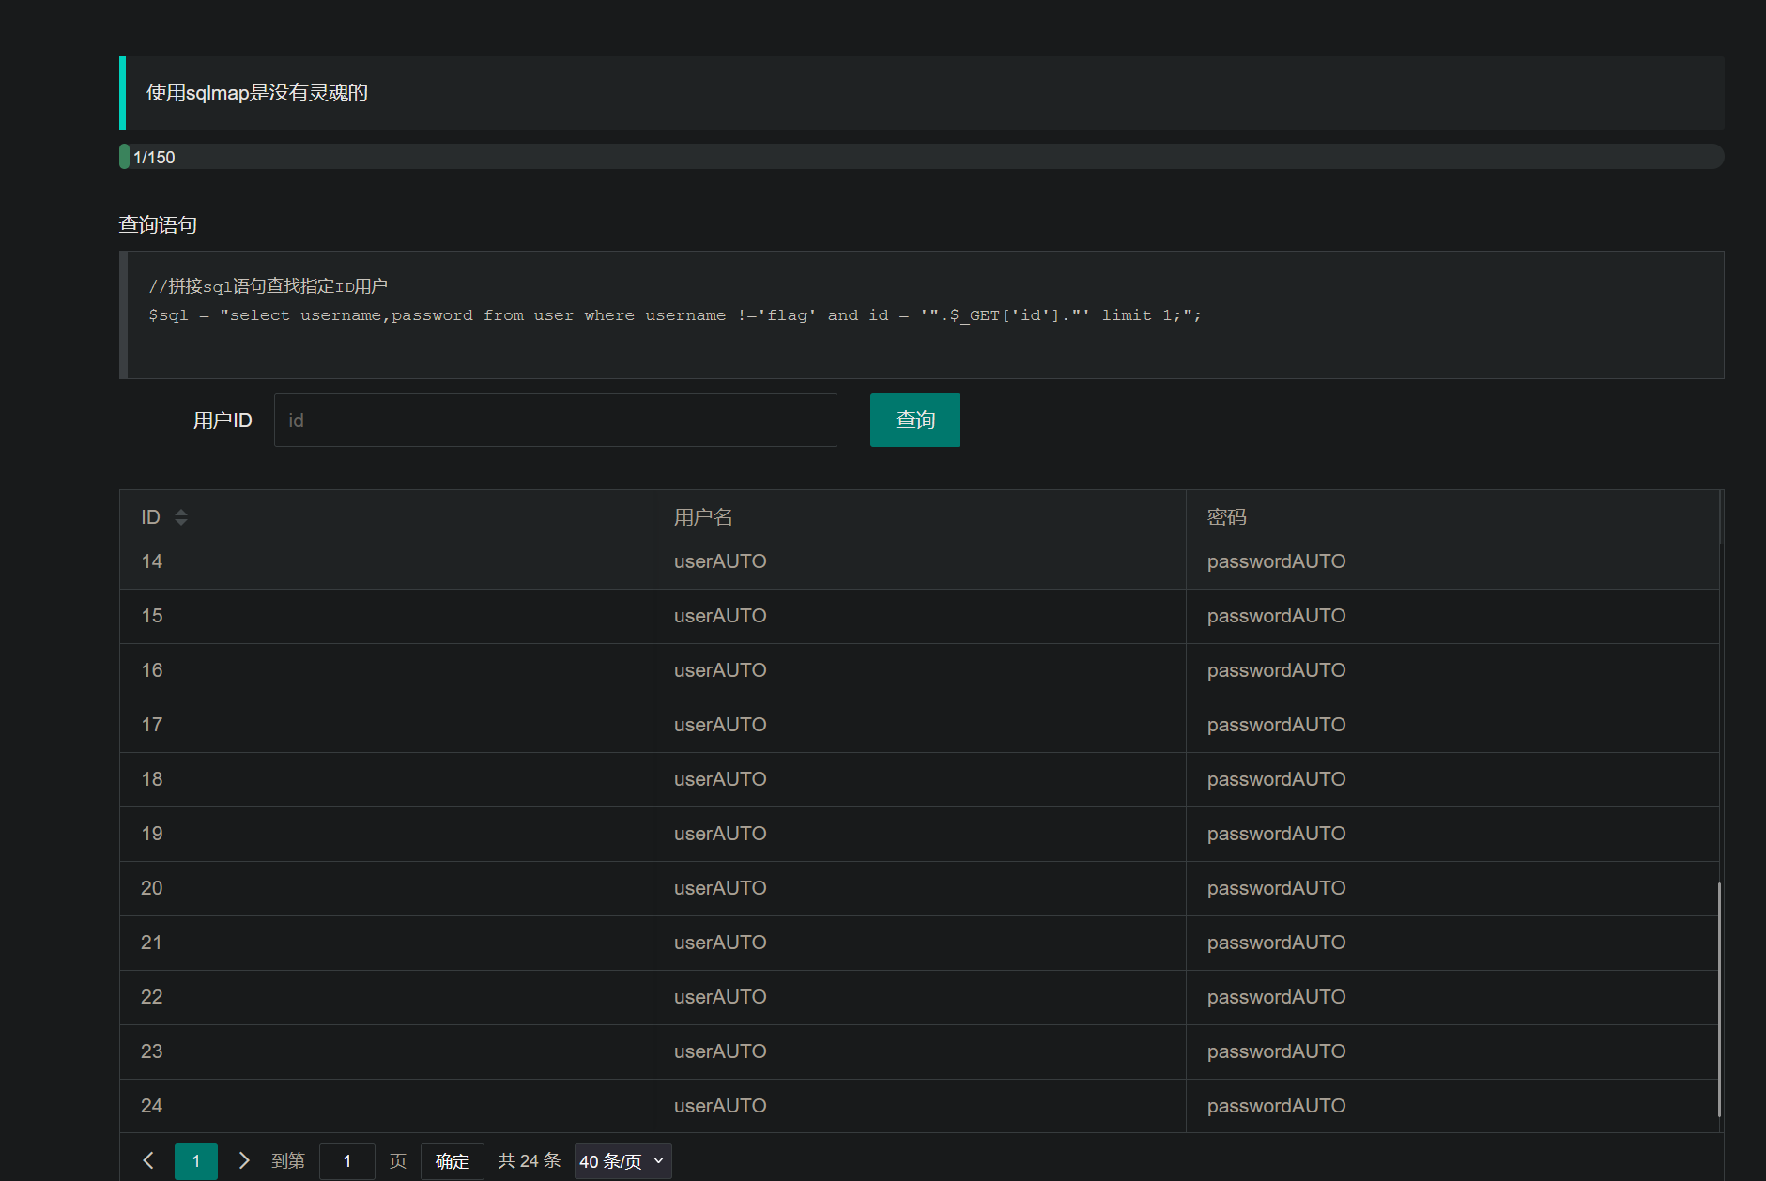Select ID cell 22

386,997
